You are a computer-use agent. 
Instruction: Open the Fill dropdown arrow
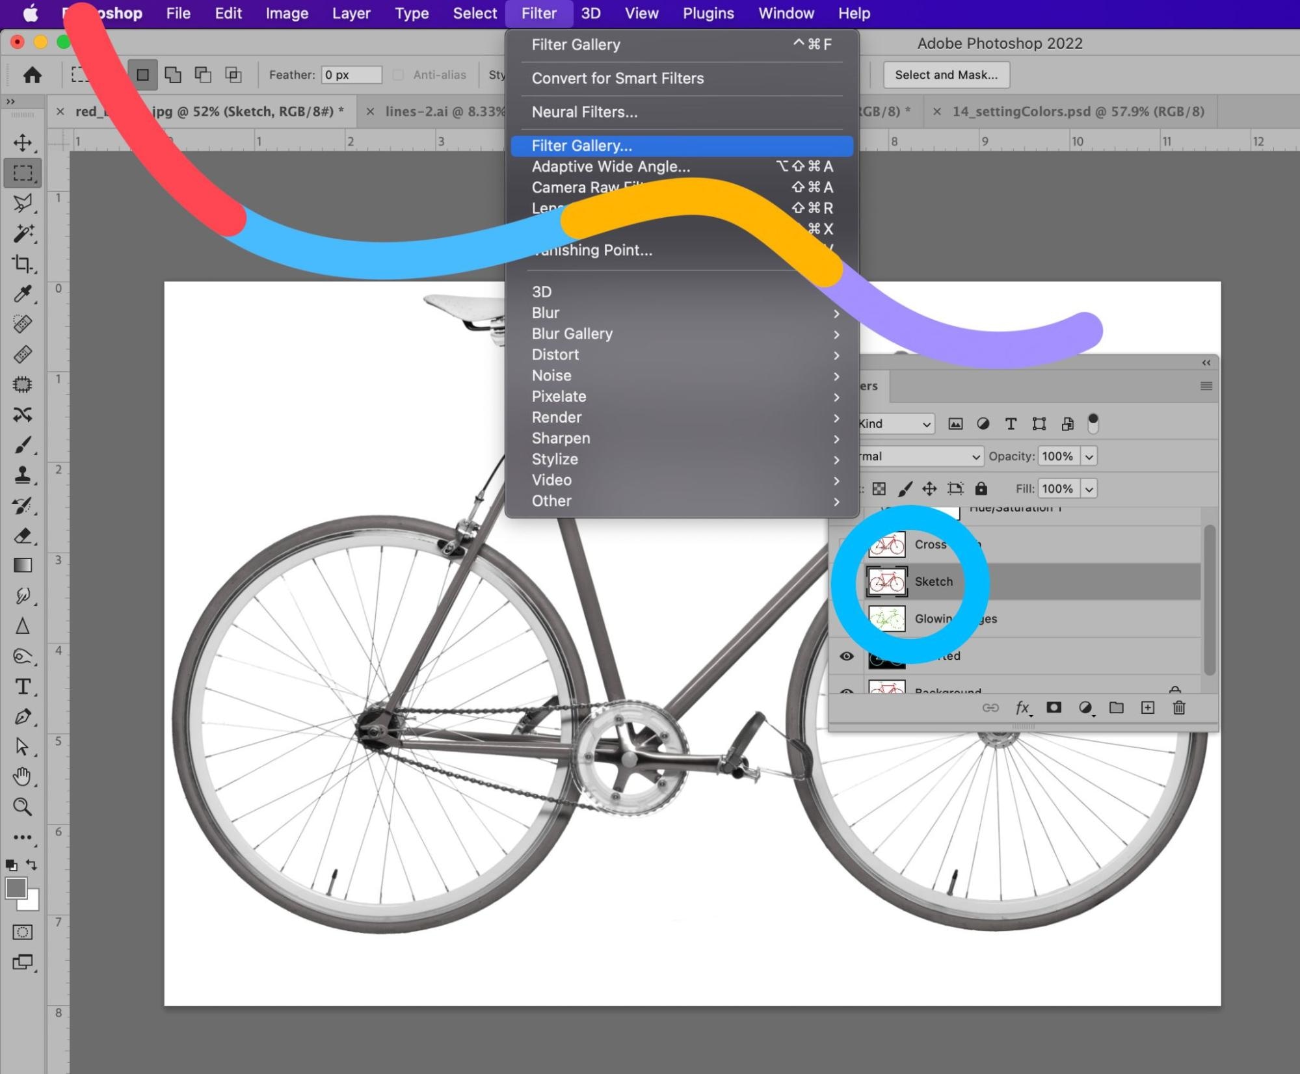tap(1089, 488)
